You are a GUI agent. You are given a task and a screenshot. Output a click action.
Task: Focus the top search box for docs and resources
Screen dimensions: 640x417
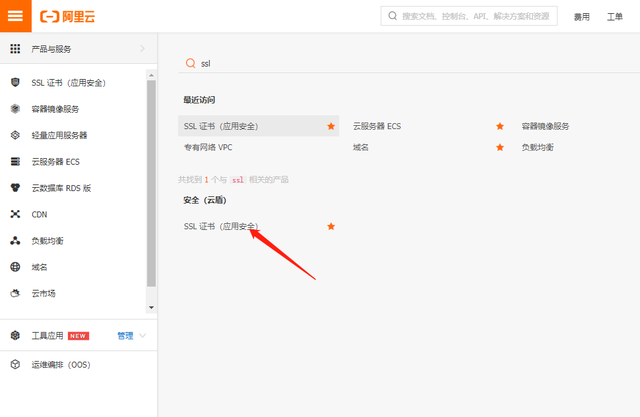(x=469, y=16)
